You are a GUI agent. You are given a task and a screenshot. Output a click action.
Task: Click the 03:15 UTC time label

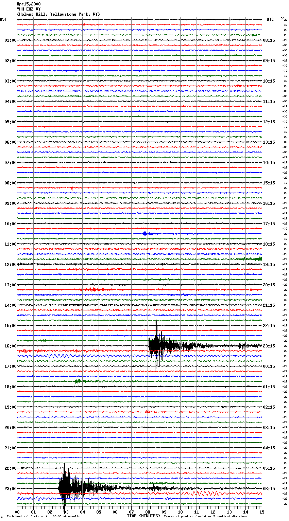pyautogui.click(x=269, y=428)
